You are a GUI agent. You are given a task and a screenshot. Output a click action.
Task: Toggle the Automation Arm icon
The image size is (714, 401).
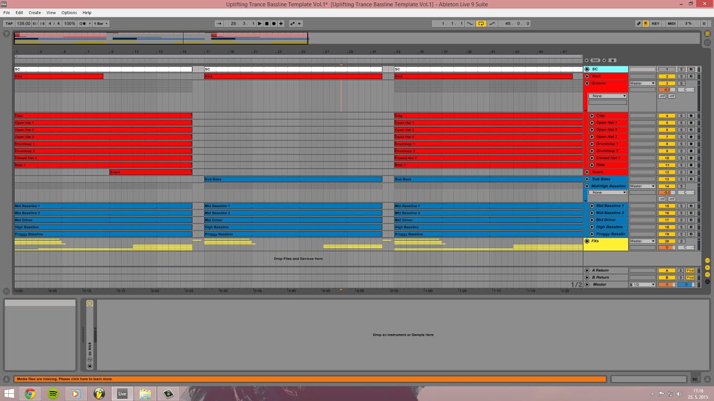[x=292, y=23]
